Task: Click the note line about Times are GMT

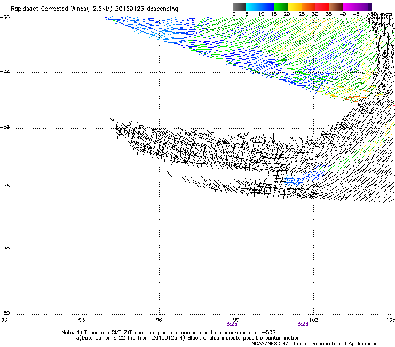Action: point(169,333)
